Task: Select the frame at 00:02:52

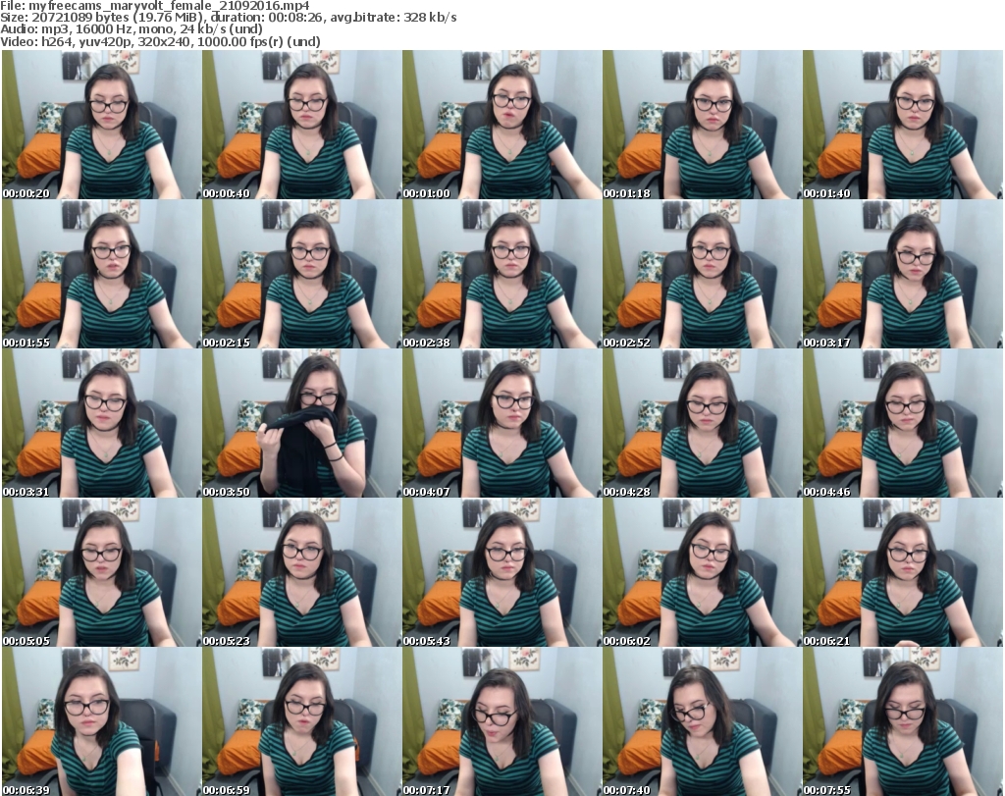Action: coord(702,274)
